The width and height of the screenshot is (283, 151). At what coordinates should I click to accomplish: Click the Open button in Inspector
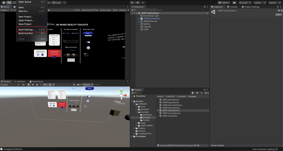point(278,15)
